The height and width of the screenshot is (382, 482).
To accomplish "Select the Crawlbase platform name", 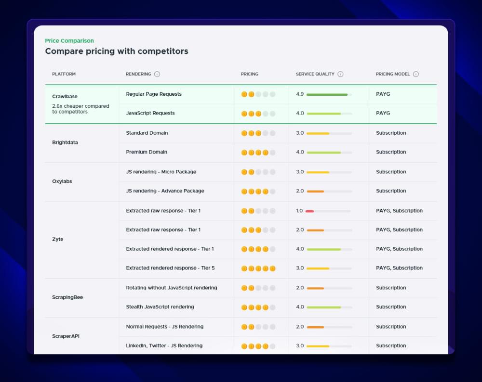I will point(65,96).
